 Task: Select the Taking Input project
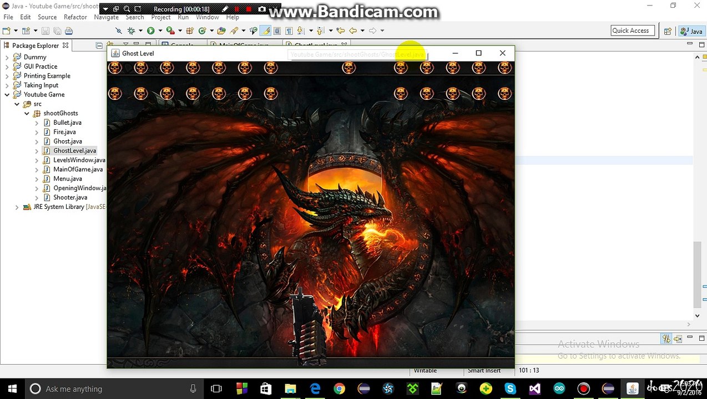tap(41, 85)
